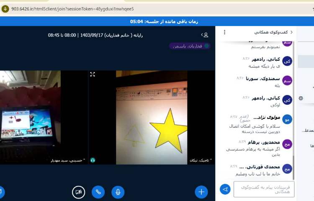Click sender name سمندوک، سورنا in chat
This screenshot has height=201, width=314.
tap(263, 79)
